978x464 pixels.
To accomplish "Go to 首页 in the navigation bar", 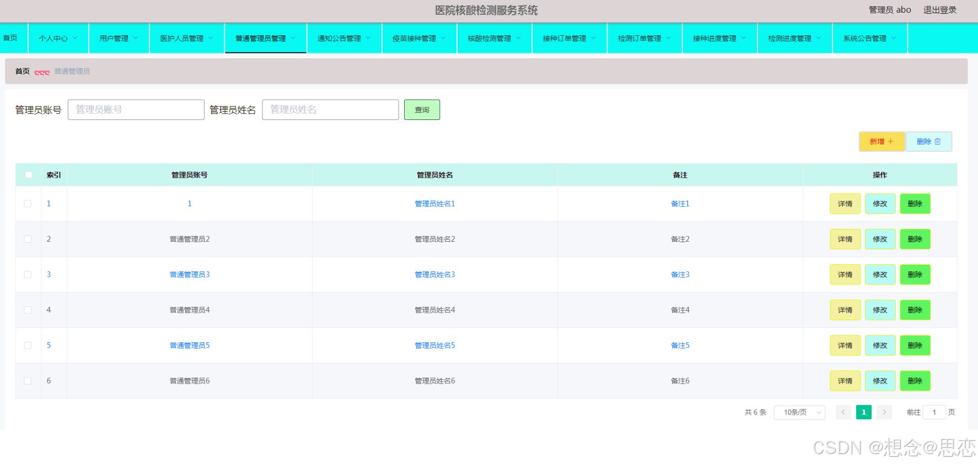I will (x=10, y=38).
